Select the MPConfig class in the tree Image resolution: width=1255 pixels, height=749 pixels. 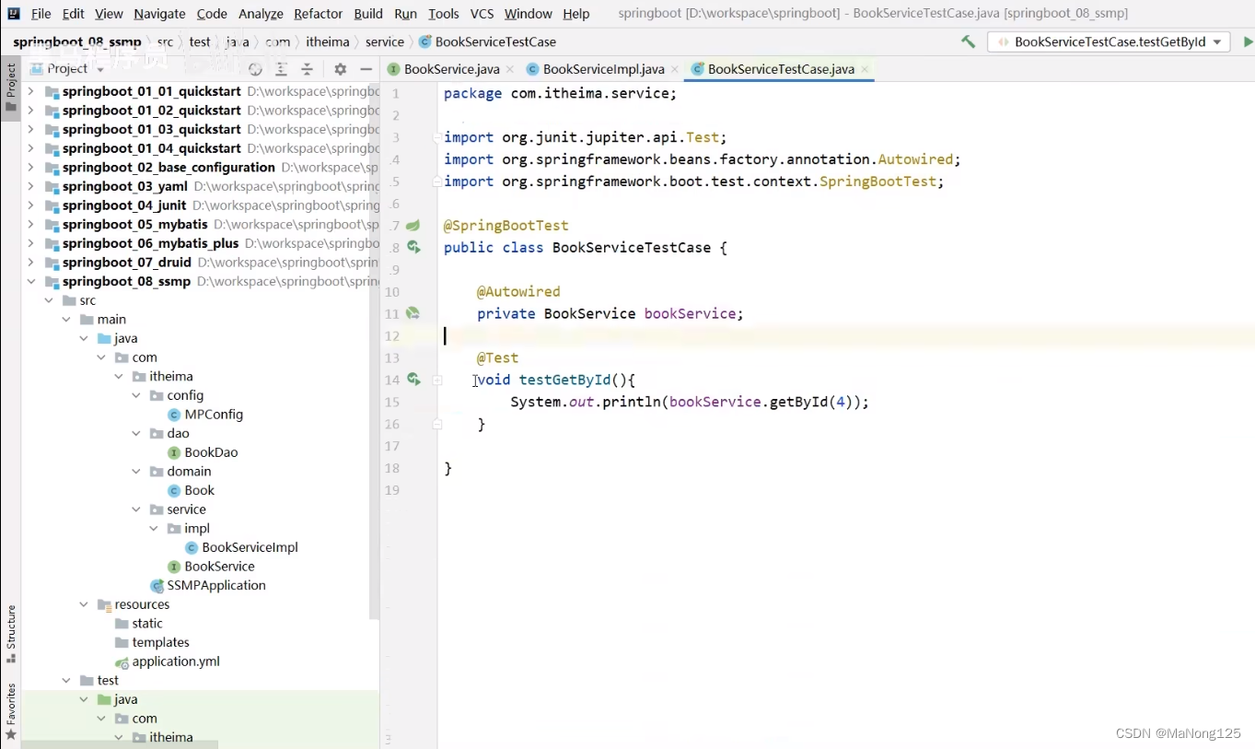pos(204,415)
